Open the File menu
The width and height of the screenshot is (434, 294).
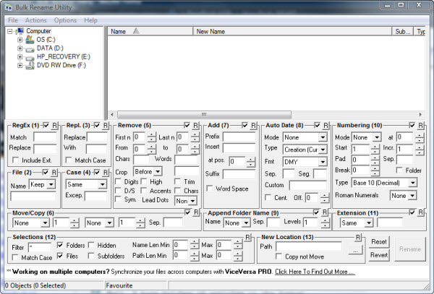pyautogui.click(x=13, y=20)
